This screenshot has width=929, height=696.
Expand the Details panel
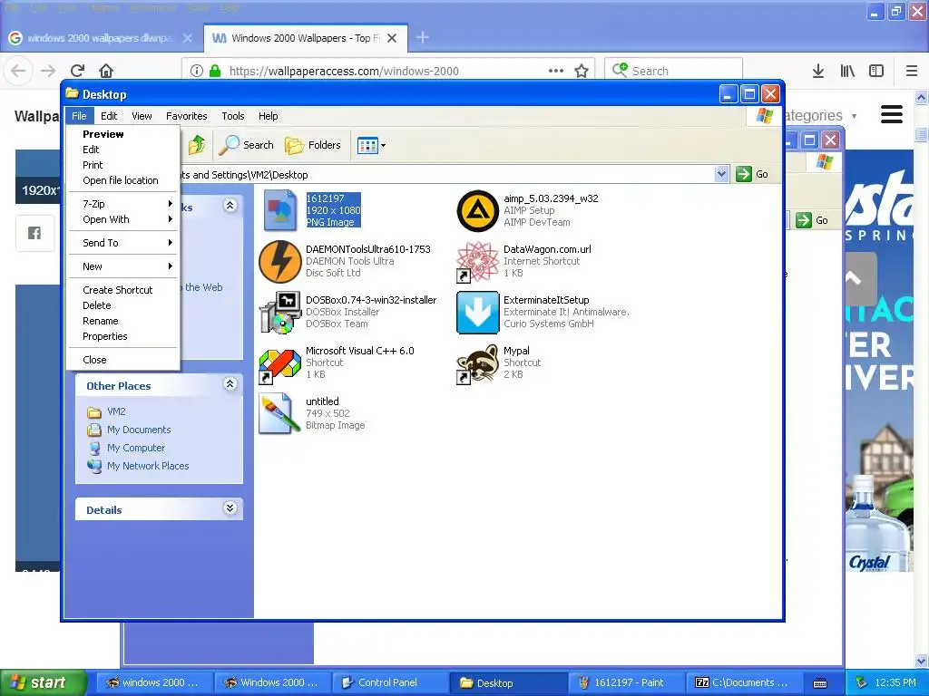230,508
